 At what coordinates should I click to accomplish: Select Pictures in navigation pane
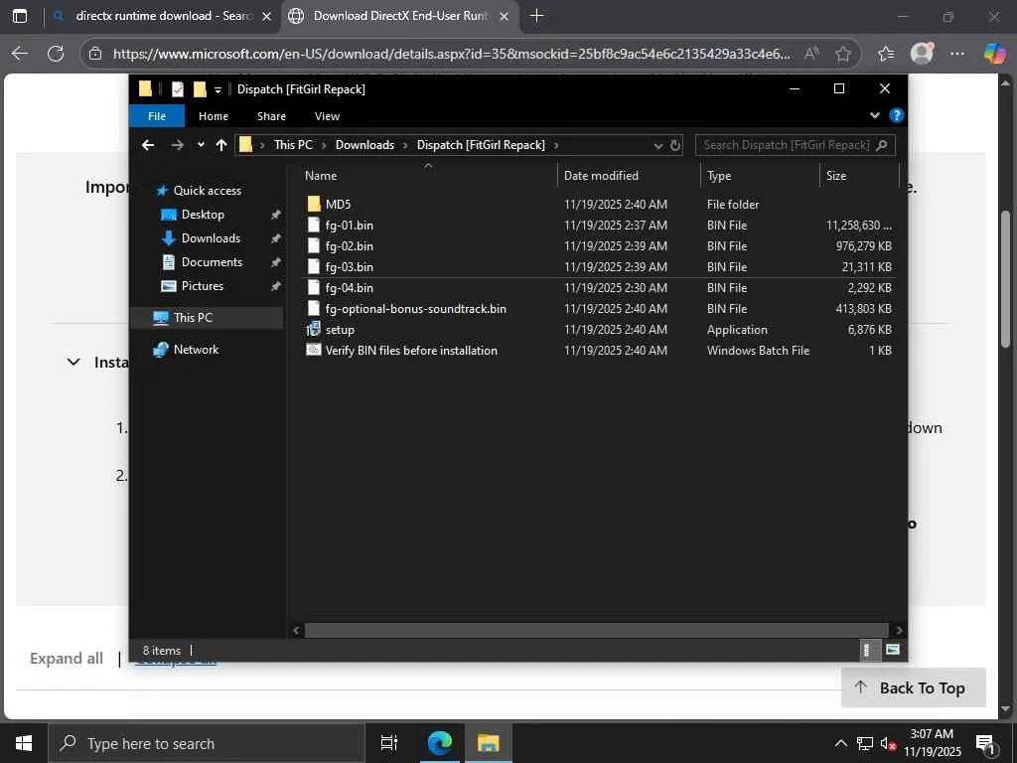(203, 286)
